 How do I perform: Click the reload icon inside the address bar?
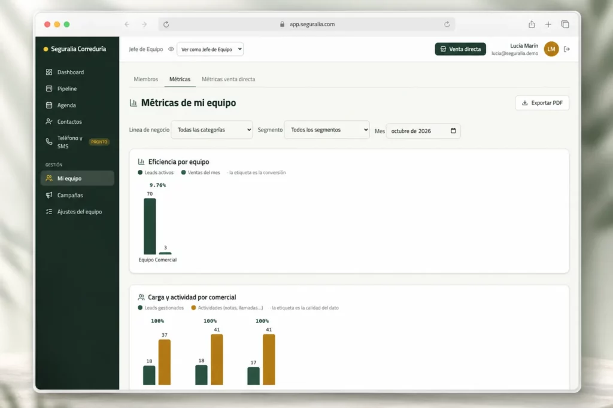tap(447, 25)
